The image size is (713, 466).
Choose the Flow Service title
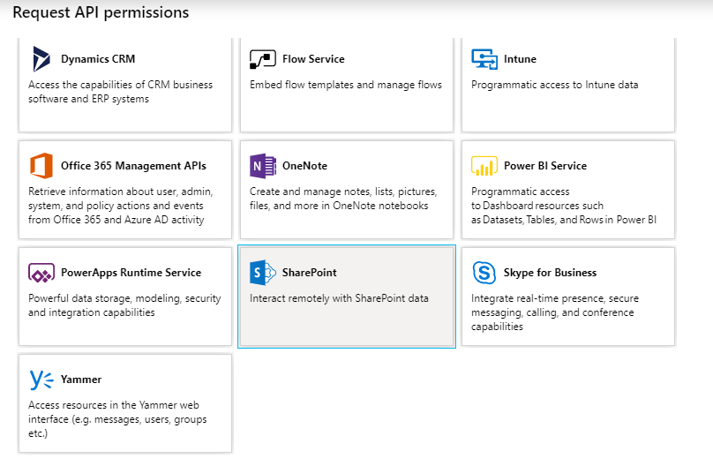[313, 59]
